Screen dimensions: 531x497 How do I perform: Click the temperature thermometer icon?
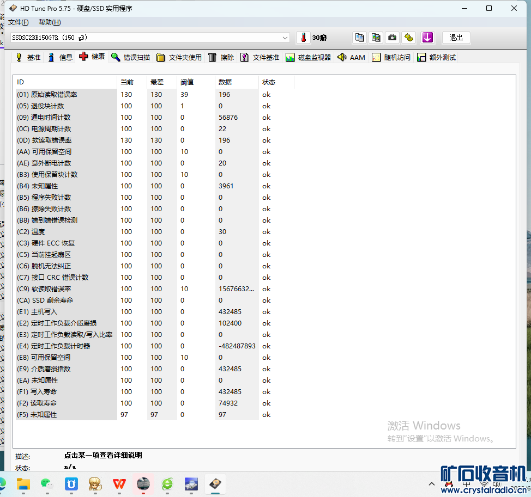point(303,38)
